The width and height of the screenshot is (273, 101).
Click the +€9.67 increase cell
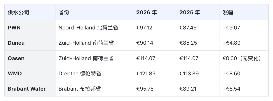coord(231,28)
